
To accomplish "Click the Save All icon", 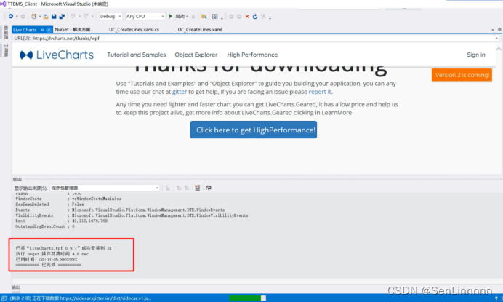I will [62, 17].
